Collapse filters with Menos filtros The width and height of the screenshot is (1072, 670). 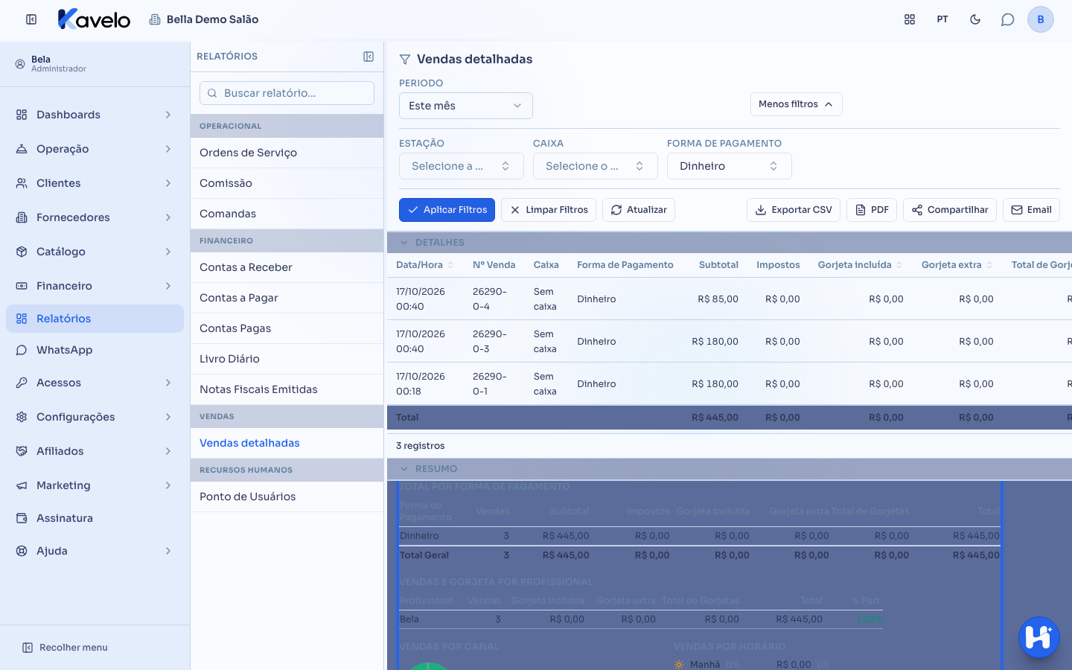[797, 104]
